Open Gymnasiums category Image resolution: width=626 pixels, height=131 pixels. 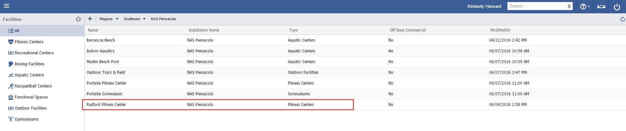(26, 119)
